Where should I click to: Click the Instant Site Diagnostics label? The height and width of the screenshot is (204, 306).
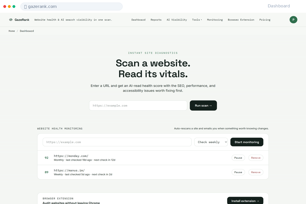tap(153, 53)
